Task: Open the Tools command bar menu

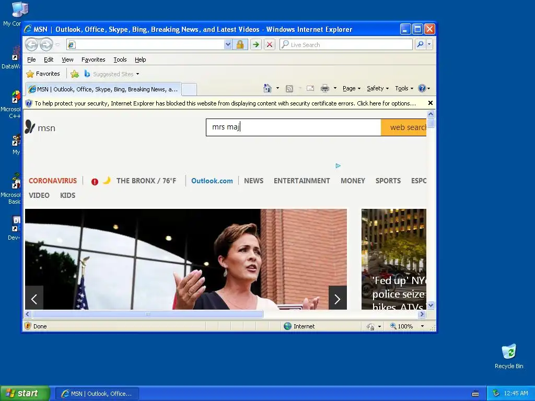Action: click(x=404, y=88)
